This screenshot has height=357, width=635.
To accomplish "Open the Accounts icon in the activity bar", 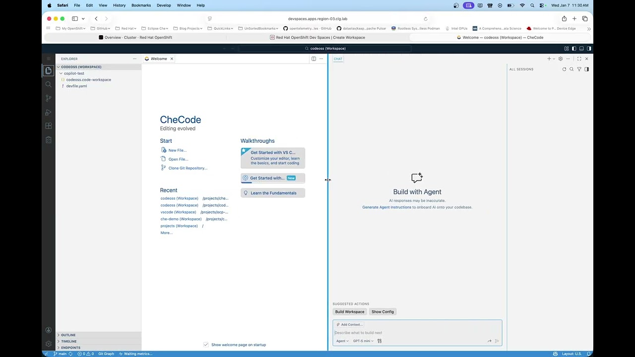I will pyautogui.click(x=48, y=330).
